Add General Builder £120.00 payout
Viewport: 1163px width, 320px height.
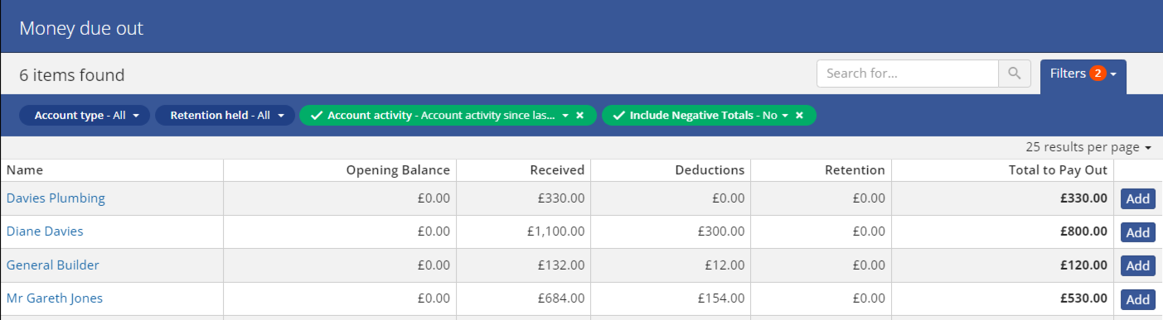(1138, 265)
